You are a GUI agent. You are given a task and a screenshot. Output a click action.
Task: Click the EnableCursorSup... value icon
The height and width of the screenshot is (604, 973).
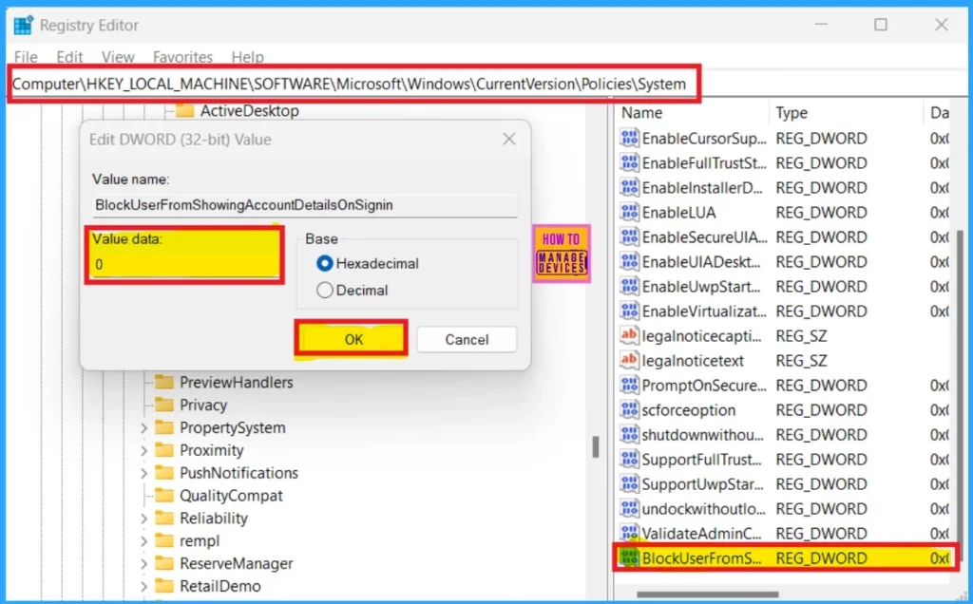pos(629,138)
